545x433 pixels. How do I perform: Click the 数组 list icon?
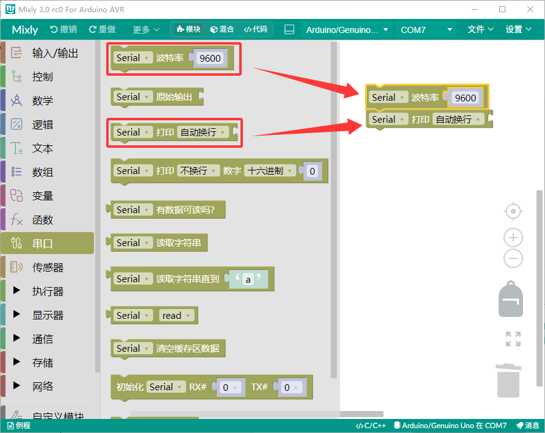16,172
